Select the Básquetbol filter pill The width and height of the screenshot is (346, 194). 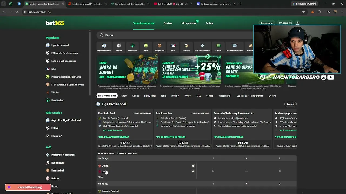150,96
